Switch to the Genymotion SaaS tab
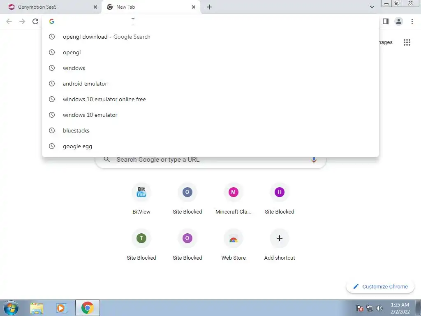The width and height of the screenshot is (421, 316). pos(50,7)
